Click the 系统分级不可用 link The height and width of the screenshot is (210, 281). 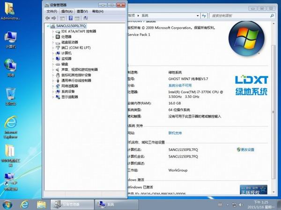coord(180,85)
